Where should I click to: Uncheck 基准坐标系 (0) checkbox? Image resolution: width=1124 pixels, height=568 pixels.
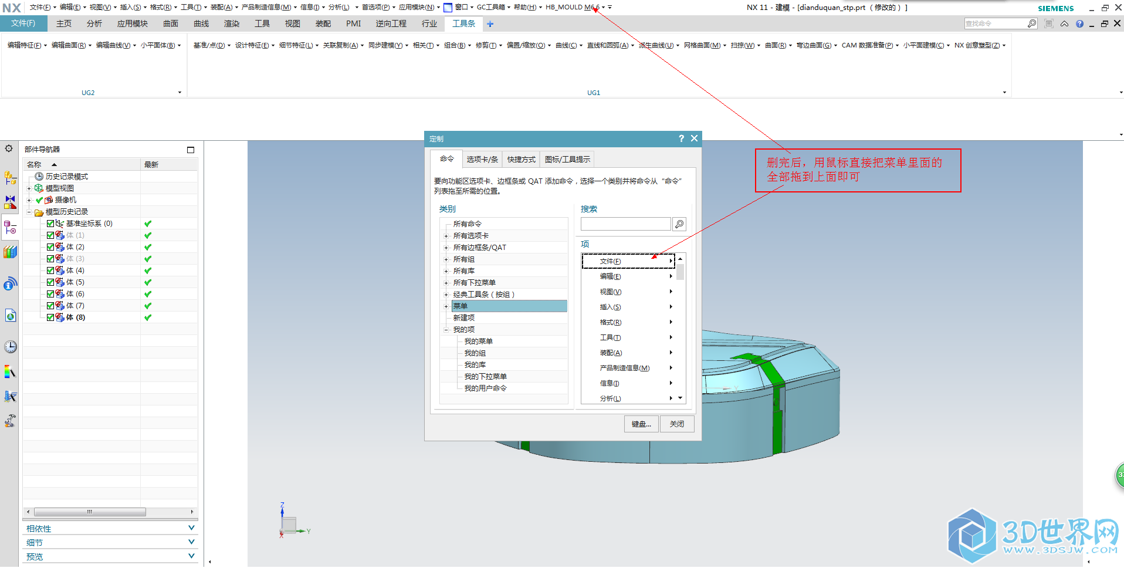[x=50, y=224]
